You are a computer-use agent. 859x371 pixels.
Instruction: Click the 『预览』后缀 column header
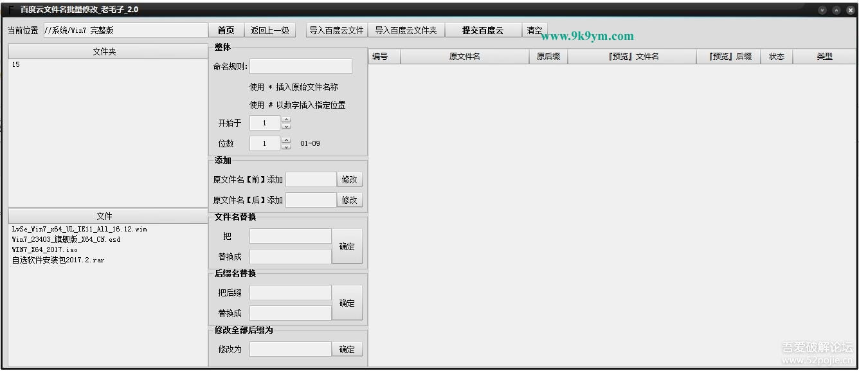click(728, 57)
